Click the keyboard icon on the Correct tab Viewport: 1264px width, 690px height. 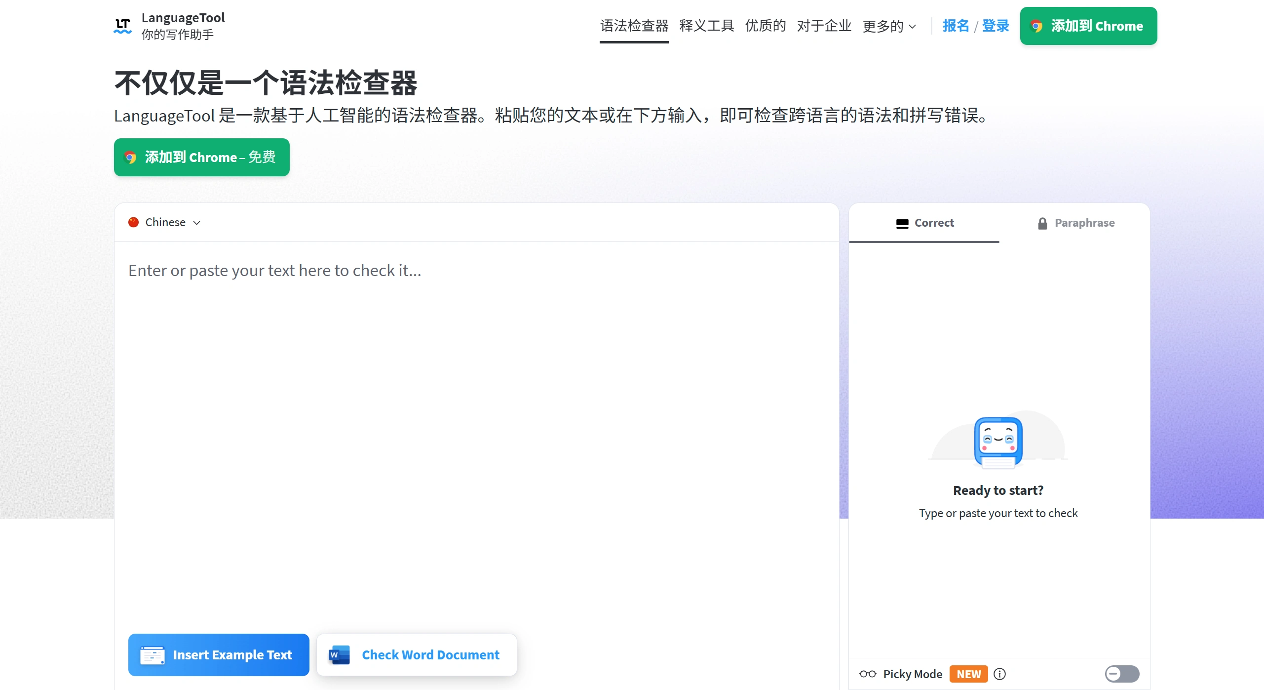[902, 223]
